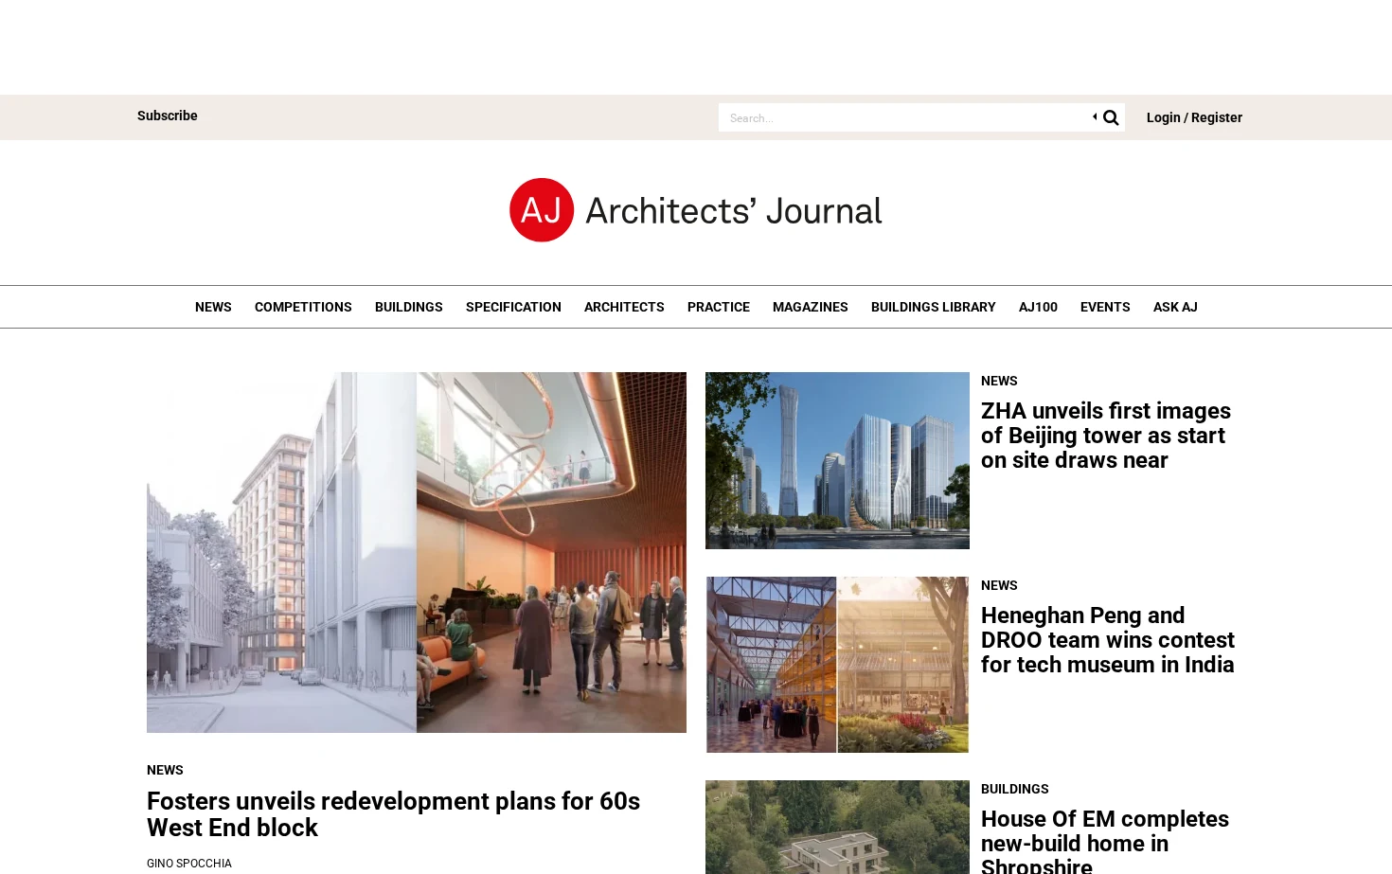
Task: Open the News menu item
Action: click(213, 307)
